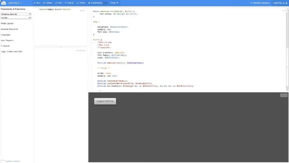
Task: Expand Fiddle Options section
Action: 7,24
